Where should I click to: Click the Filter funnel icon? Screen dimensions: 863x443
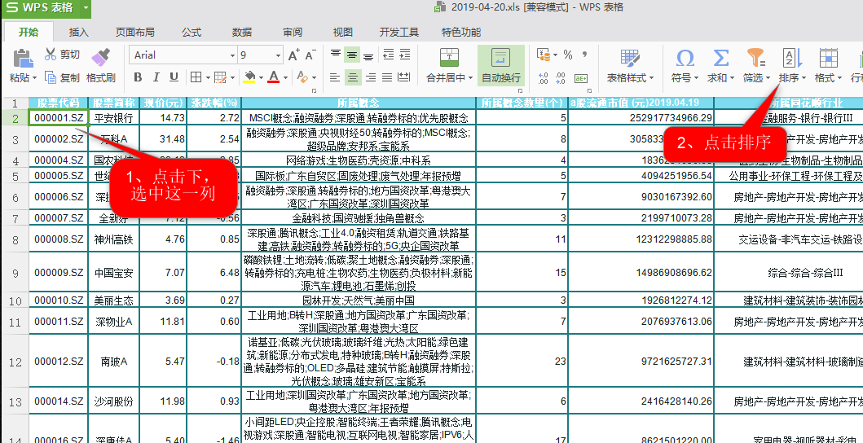pos(756,58)
